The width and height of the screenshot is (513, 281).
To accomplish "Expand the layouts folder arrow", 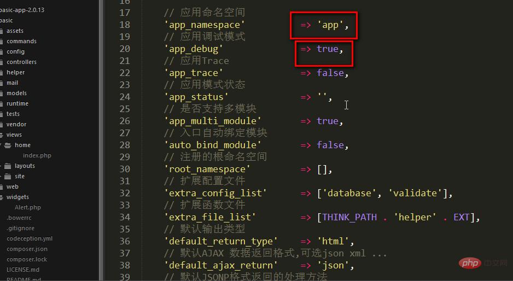I will pos(2,166).
